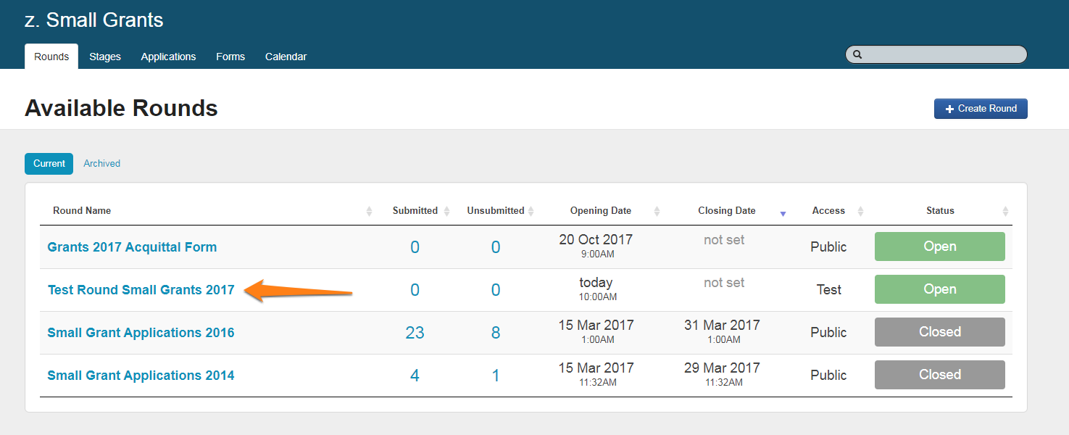
Task: Switch to the Stages tab
Action: [105, 57]
